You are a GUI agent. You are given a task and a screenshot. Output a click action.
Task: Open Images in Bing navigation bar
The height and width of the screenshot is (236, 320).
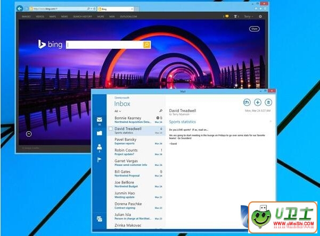pyautogui.click(x=26, y=16)
